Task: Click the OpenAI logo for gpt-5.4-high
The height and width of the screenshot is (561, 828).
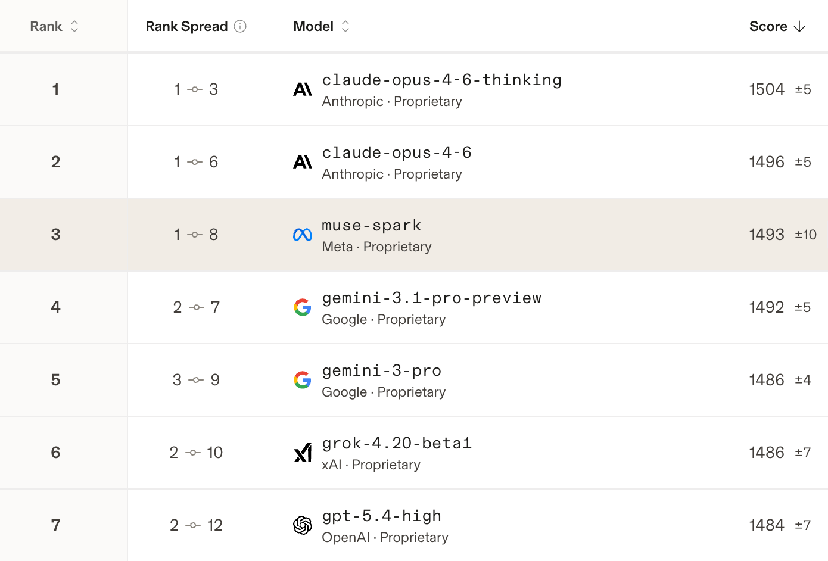Action: tap(303, 525)
